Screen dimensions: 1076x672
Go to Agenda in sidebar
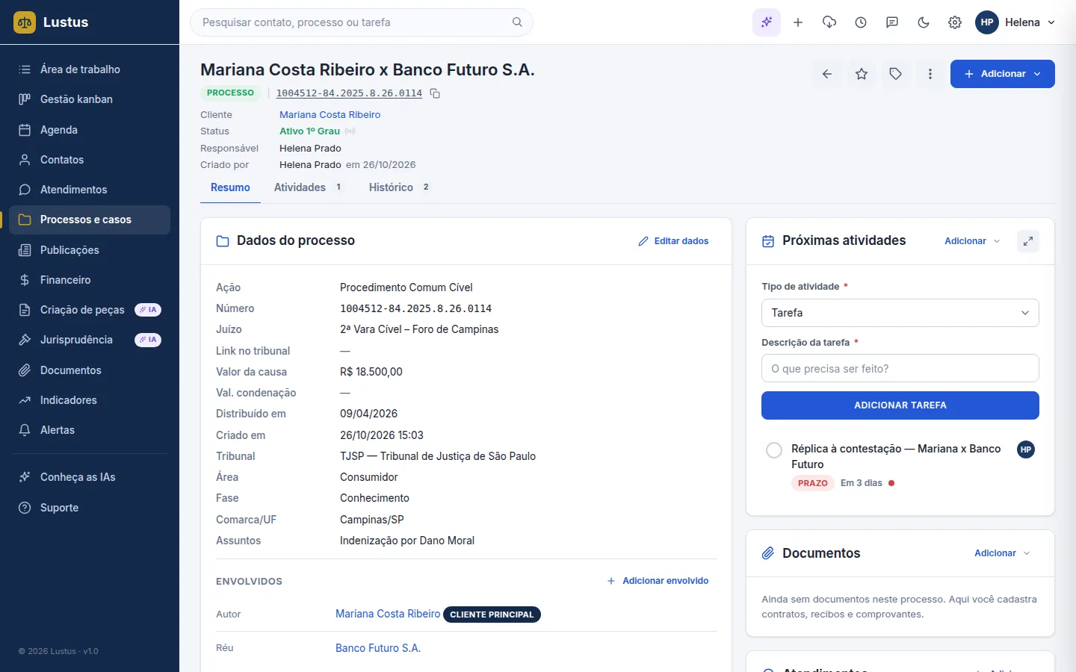(x=90, y=130)
